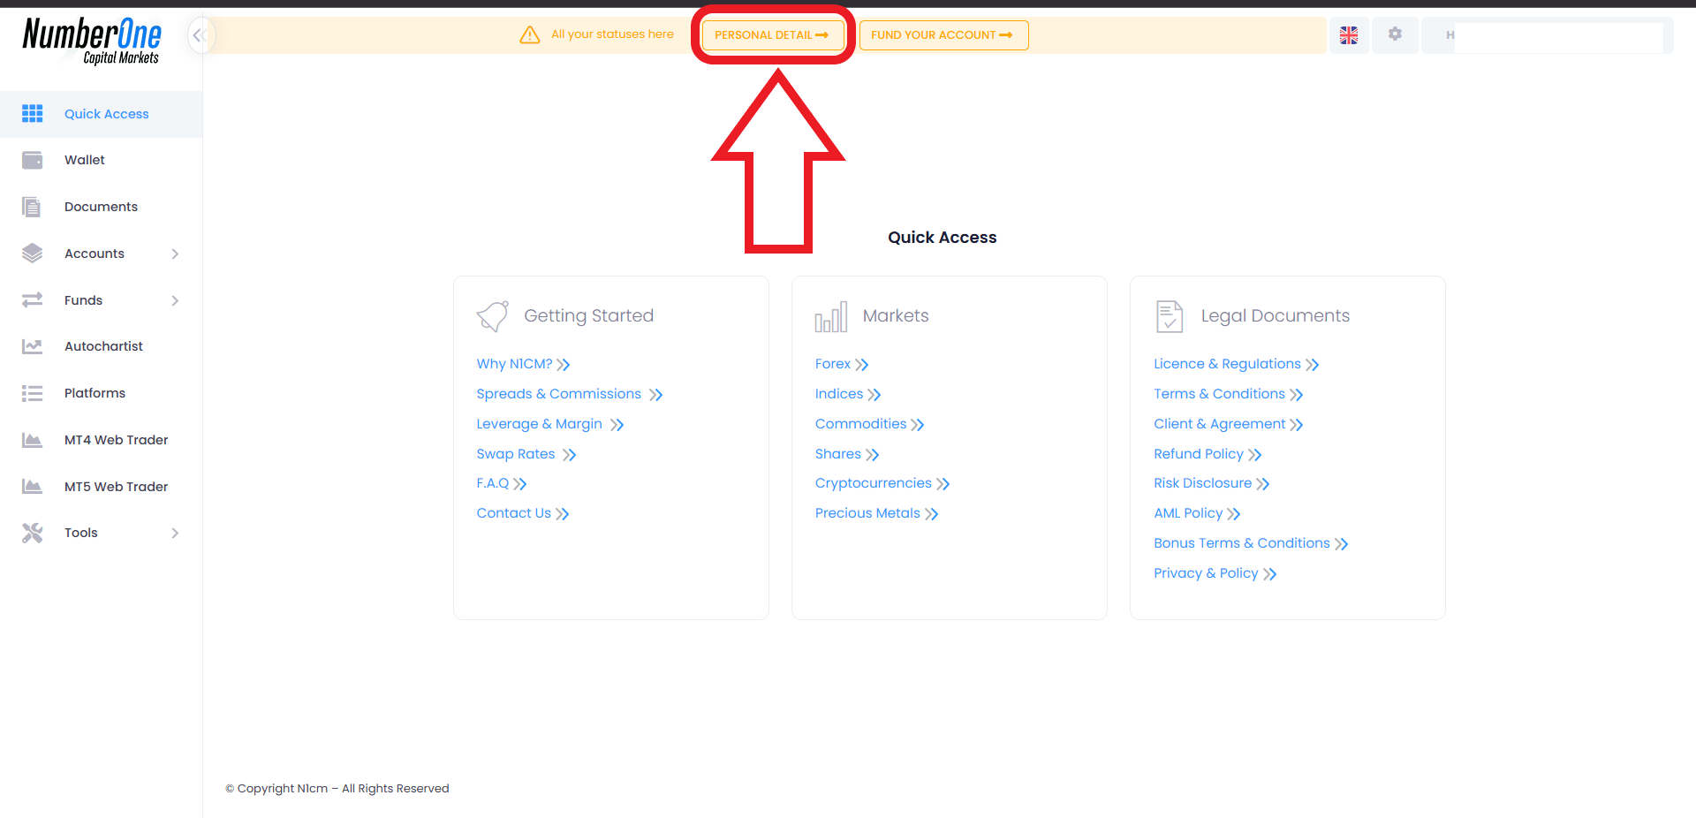Open MT5 Web Trader menu item
This screenshot has width=1696, height=818.
[116, 487]
